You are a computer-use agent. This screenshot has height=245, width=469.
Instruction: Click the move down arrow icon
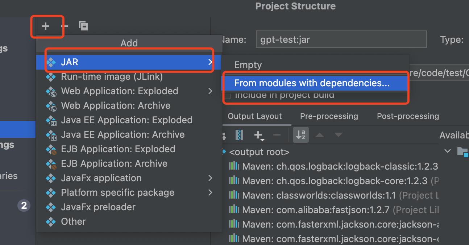[338, 135]
